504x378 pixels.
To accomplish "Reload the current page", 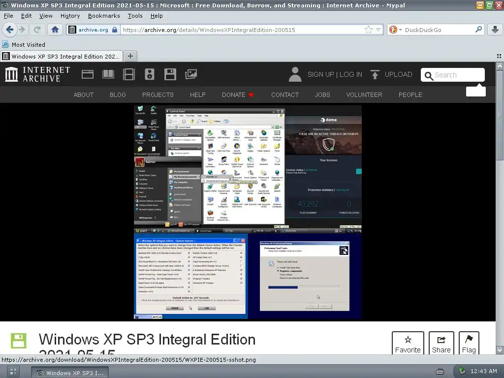I will (x=37, y=30).
